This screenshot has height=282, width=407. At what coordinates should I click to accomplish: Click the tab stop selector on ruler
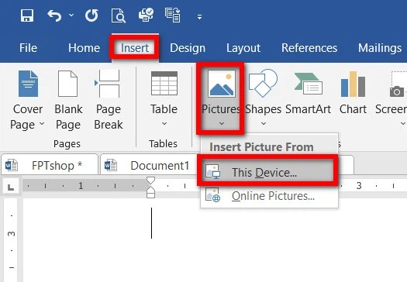[x=11, y=186]
